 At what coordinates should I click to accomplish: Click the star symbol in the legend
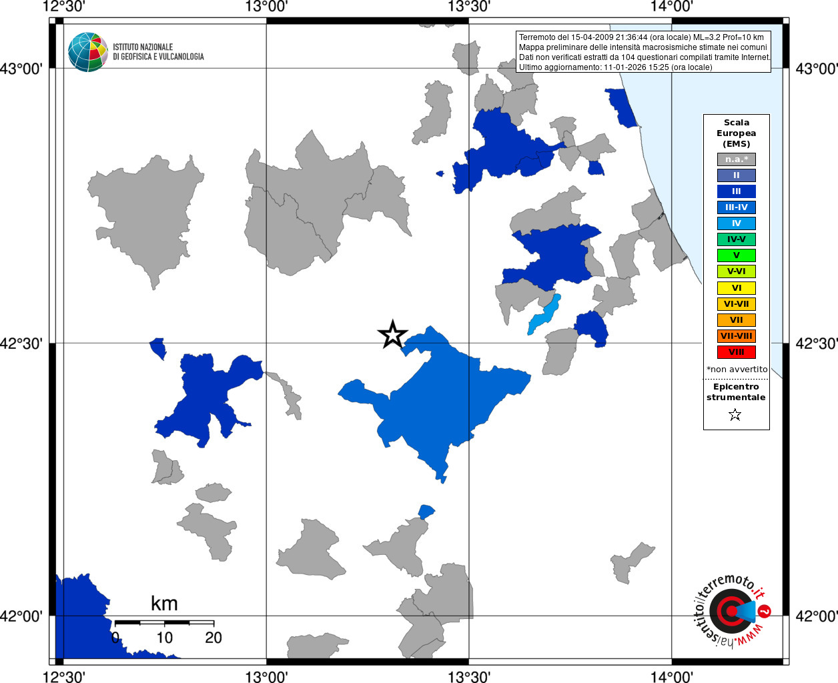[735, 415]
